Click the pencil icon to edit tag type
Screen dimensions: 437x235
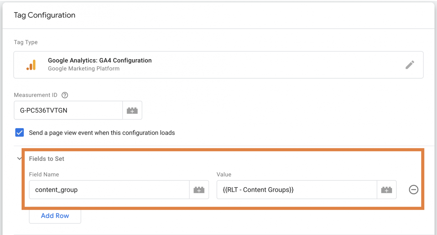(410, 65)
